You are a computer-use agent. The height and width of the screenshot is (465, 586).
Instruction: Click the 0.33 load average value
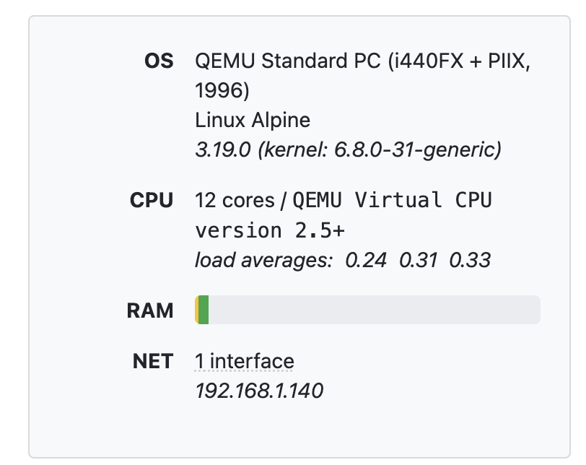(x=470, y=260)
